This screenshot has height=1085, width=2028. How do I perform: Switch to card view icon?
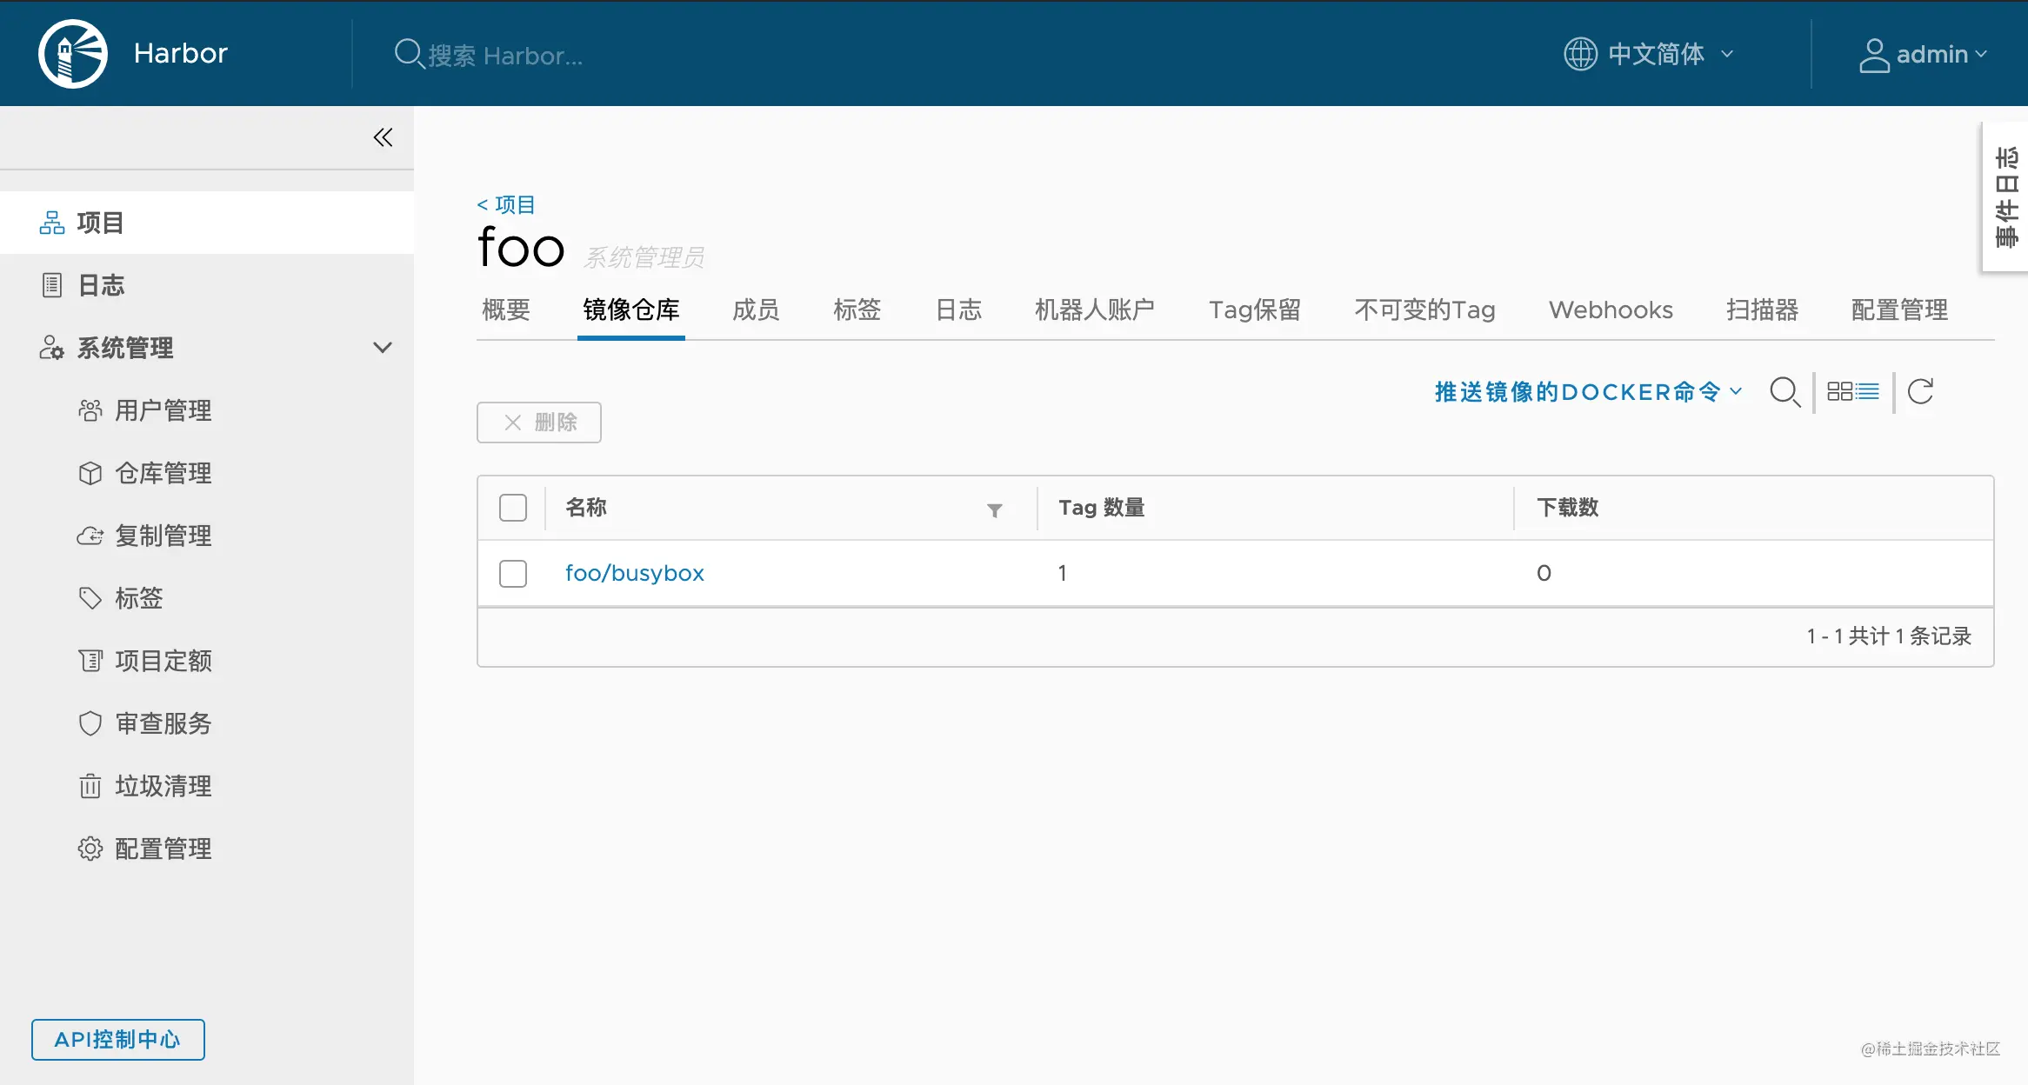pyautogui.click(x=1839, y=392)
